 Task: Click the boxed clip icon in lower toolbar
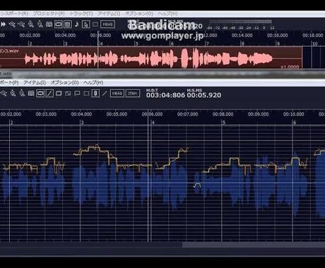coord(95,94)
